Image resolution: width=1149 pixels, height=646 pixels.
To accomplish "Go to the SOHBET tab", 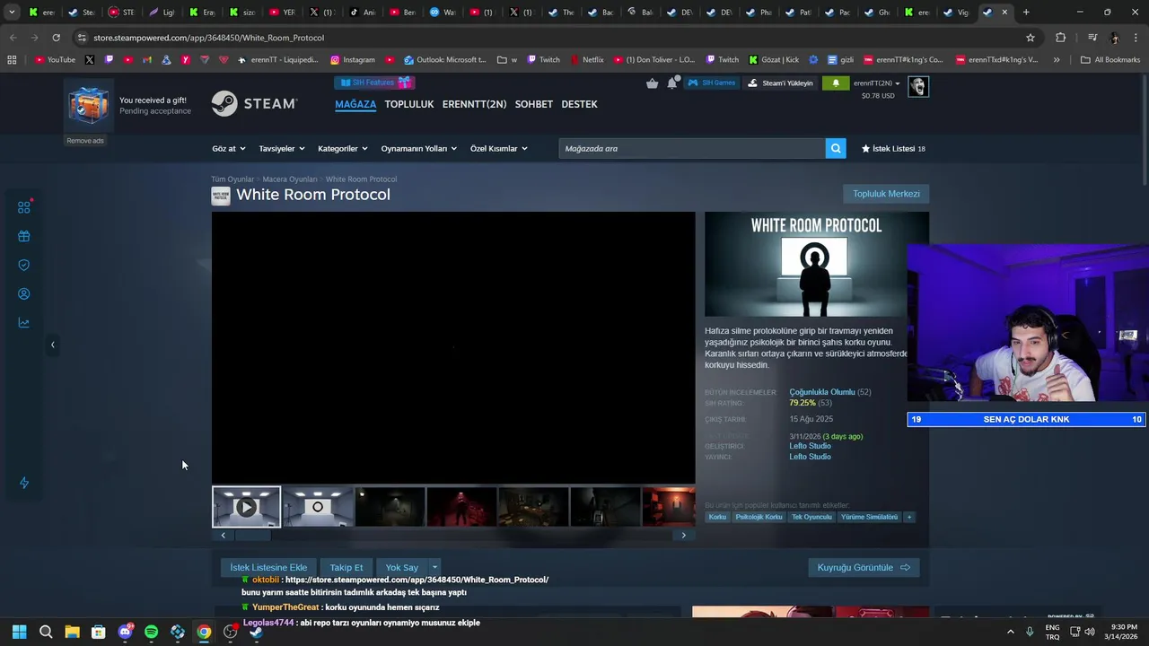I will (533, 104).
